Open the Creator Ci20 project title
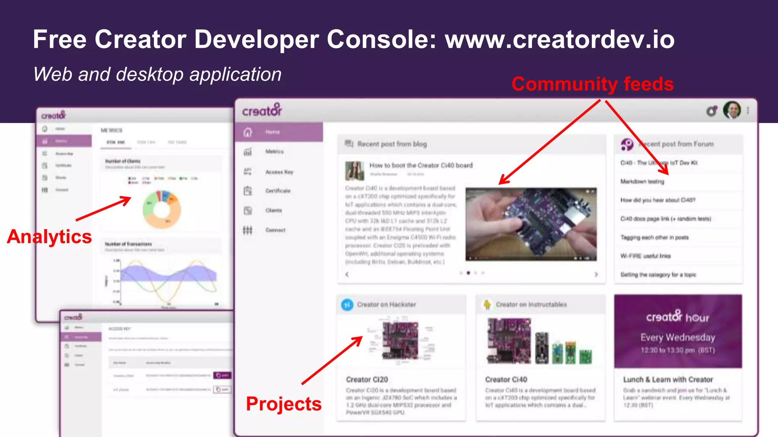The width and height of the screenshot is (778, 437). (367, 379)
